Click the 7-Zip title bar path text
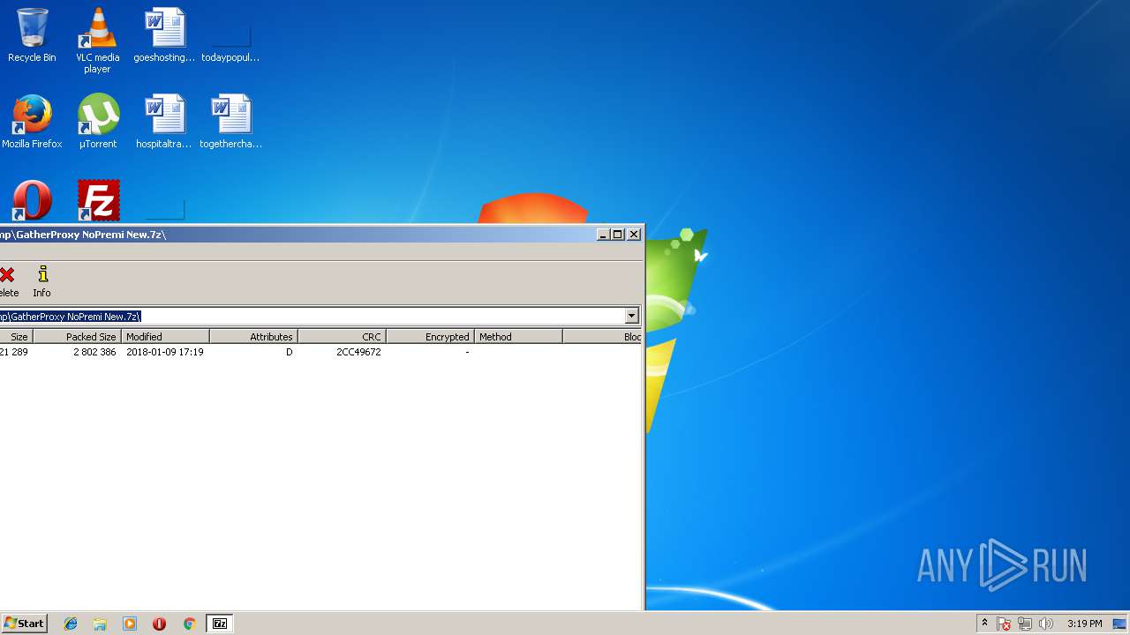 tap(83, 235)
